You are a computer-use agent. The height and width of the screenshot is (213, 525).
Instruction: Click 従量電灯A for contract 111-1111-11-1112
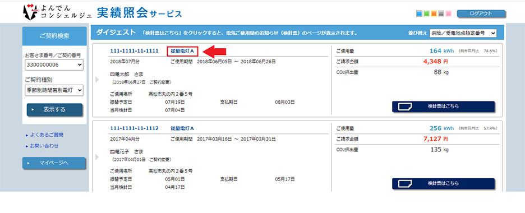click(x=182, y=128)
